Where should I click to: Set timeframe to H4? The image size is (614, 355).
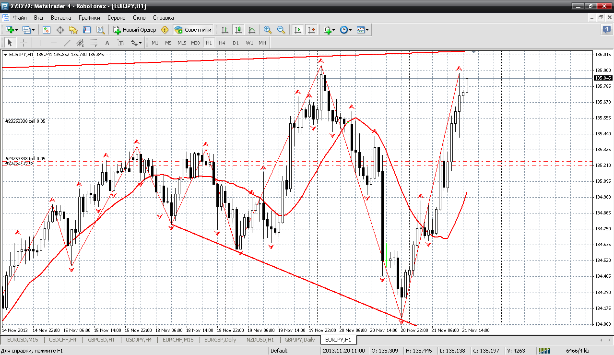coord(222,43)
